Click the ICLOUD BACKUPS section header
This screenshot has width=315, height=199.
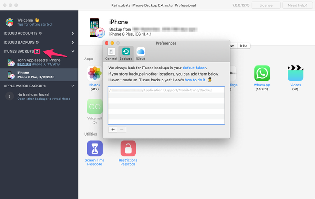[19, 42]
